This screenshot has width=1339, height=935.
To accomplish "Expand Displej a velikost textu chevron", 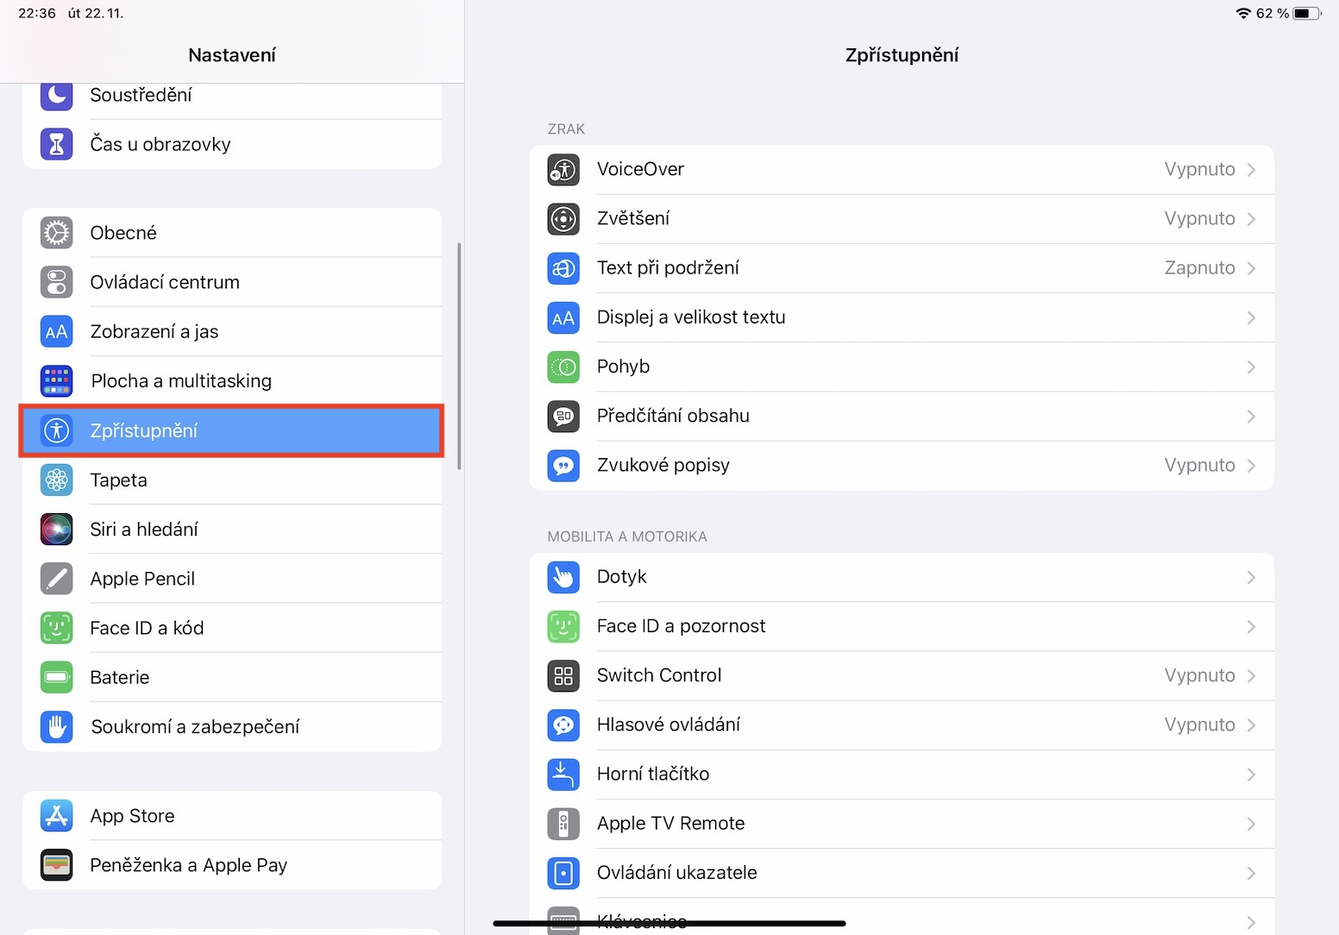I will tap(1251, 318).
